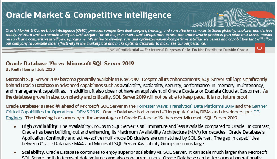Viewport: 277px width, 159px height.
Task: Click the red Oracle logo icon
Action: (x=260, y=48)
